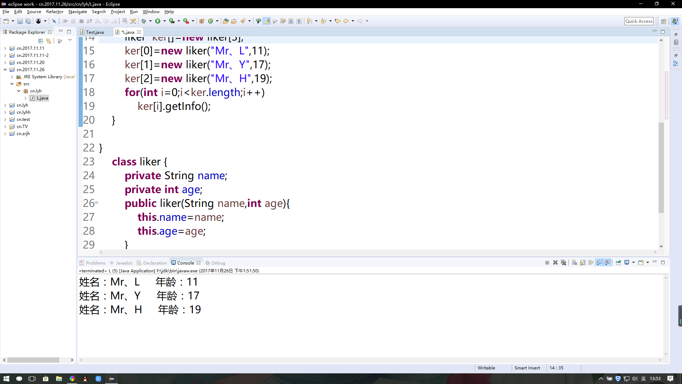The height and width of the screenshot is (384, 682).
Task: Open the Run button dropdown arrow
Action: click(164, 21)
